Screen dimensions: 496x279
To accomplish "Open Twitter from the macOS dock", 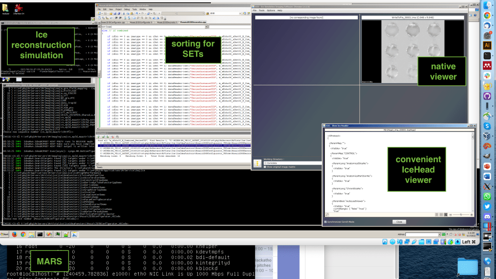I will 487,207.
